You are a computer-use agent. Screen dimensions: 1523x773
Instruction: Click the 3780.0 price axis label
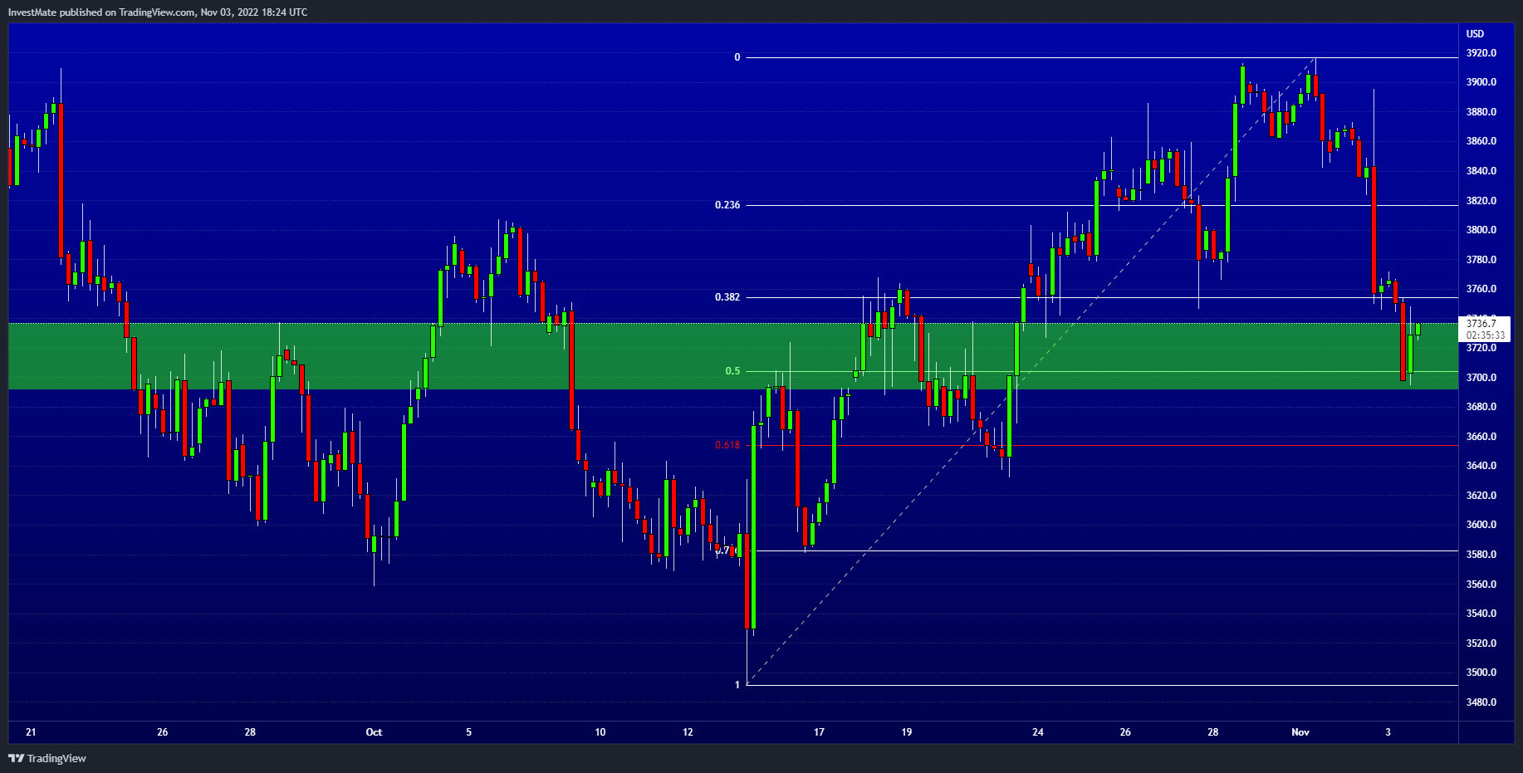[1481, 260]
